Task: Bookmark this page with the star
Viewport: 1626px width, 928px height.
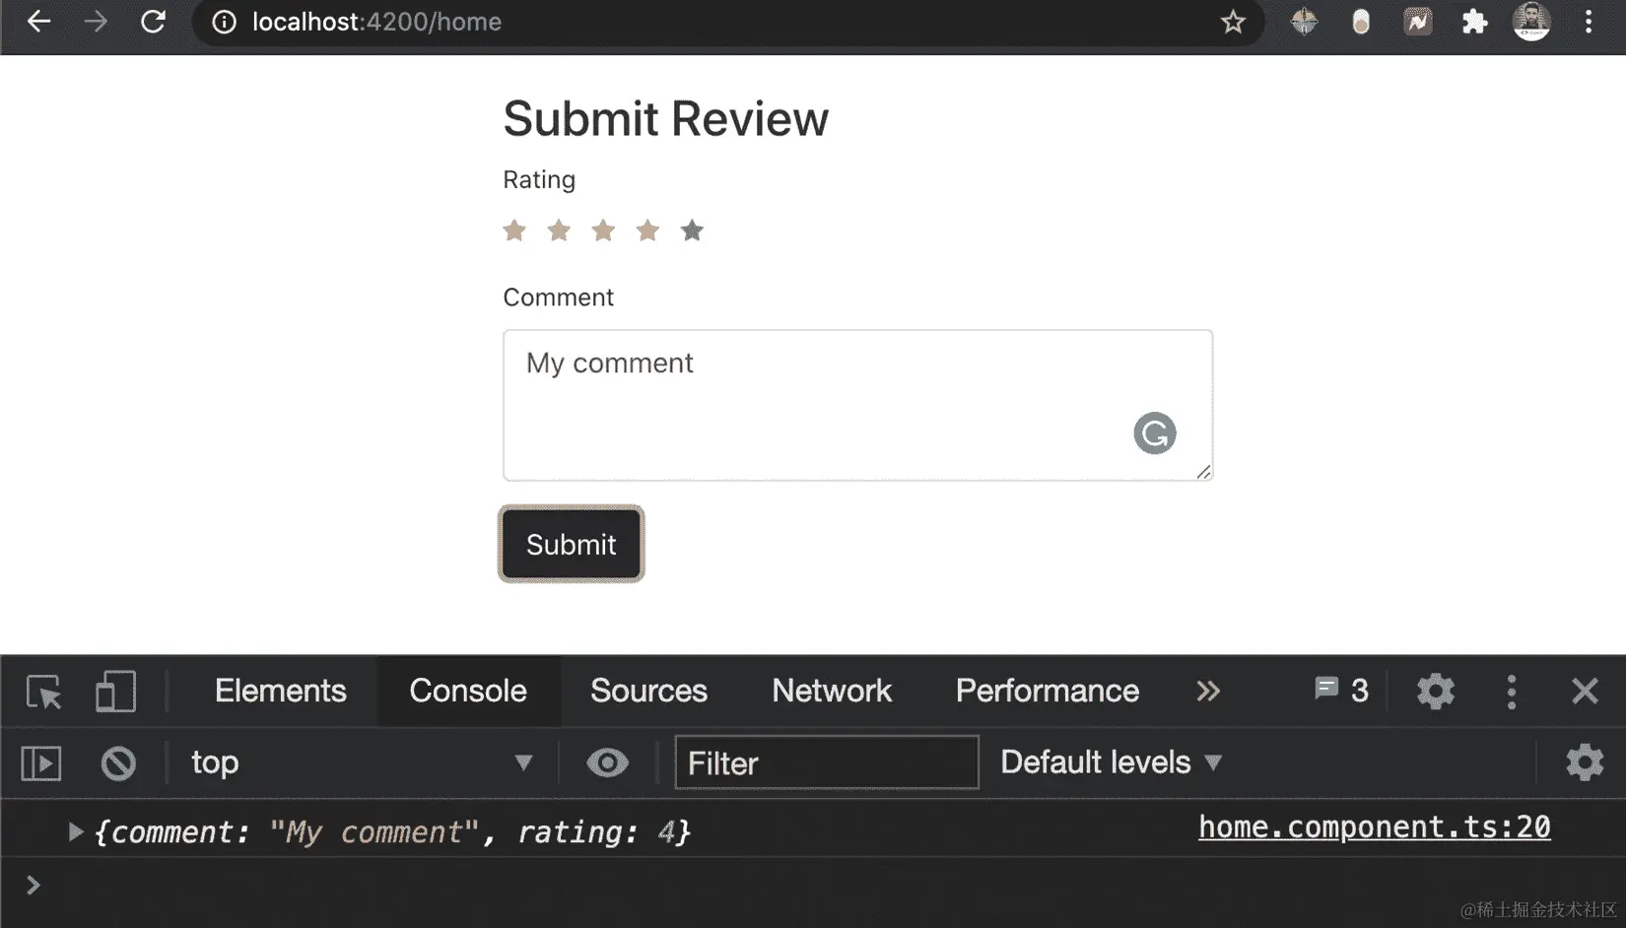Action: pyautogui.click(x=1233, y=22)
